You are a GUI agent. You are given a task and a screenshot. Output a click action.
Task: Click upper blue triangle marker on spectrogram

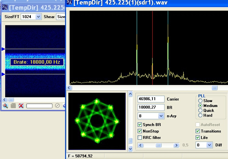[x=3, y=49]
